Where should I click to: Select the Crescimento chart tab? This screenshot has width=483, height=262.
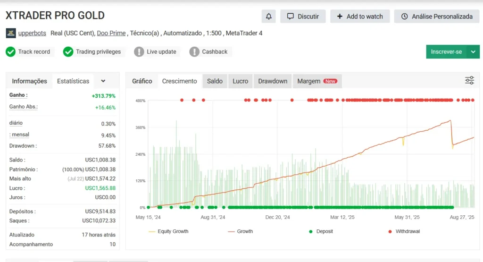[180, 81]
